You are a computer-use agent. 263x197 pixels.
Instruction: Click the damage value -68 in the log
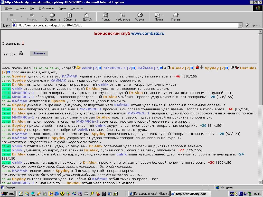tap(230, 109)
